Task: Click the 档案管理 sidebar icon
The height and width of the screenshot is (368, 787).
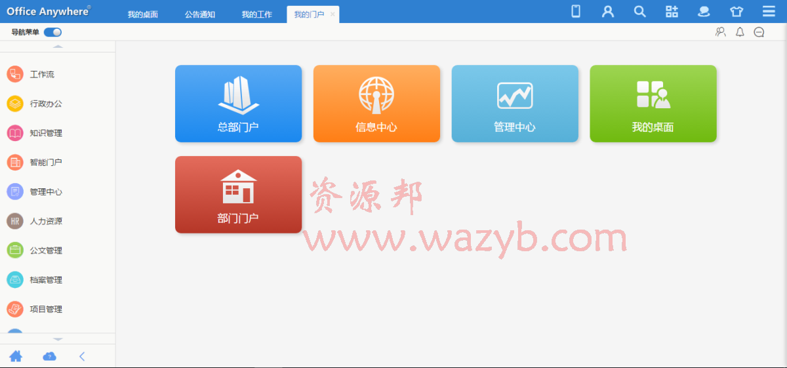Action: tap(15, 279)
